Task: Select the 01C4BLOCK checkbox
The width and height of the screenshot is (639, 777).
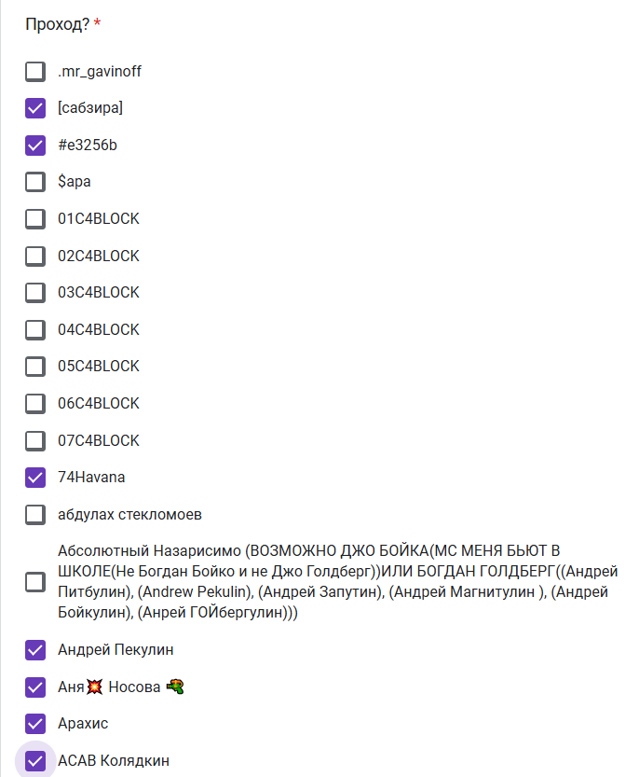Action: pyautogui.click(x=35, y=219)
